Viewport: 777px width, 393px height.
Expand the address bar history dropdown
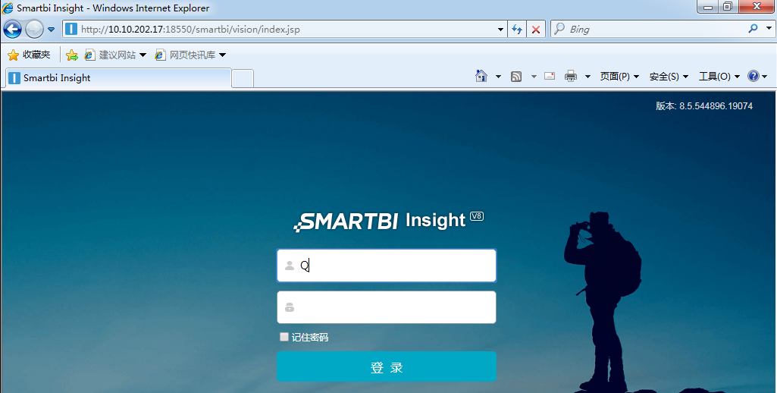pyautogui.click(x=500, y=30)
